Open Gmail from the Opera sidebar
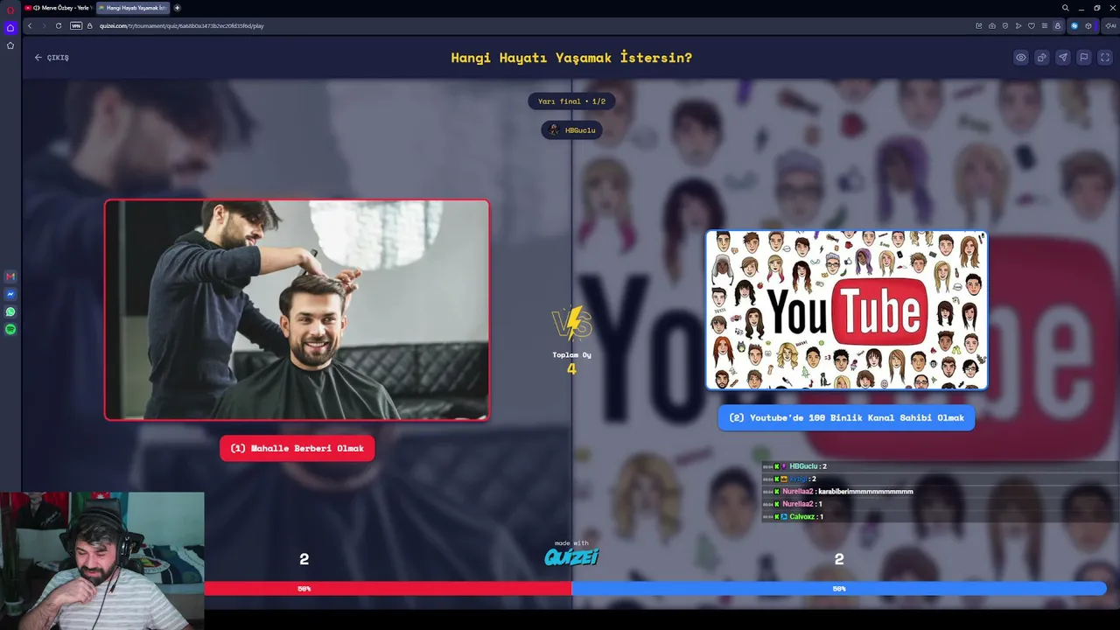 [x=10, y=276]
